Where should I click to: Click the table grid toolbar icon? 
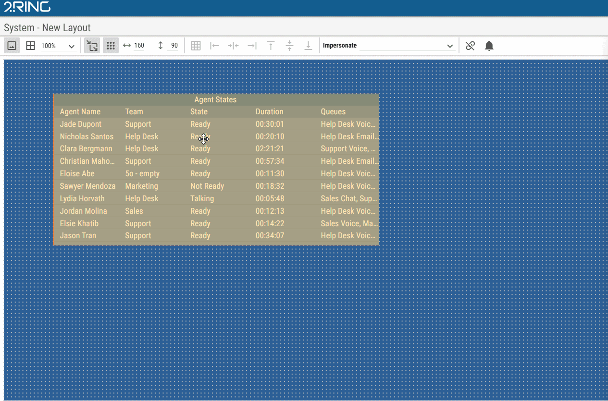click(196, 46)
